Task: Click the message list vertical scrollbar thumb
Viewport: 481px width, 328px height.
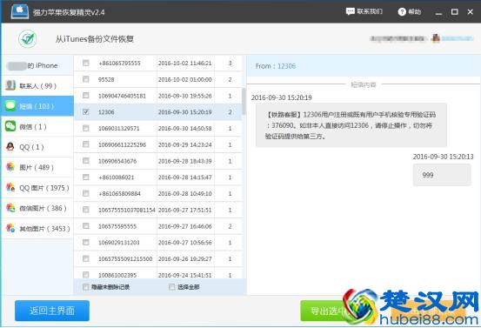Action: 244,101
